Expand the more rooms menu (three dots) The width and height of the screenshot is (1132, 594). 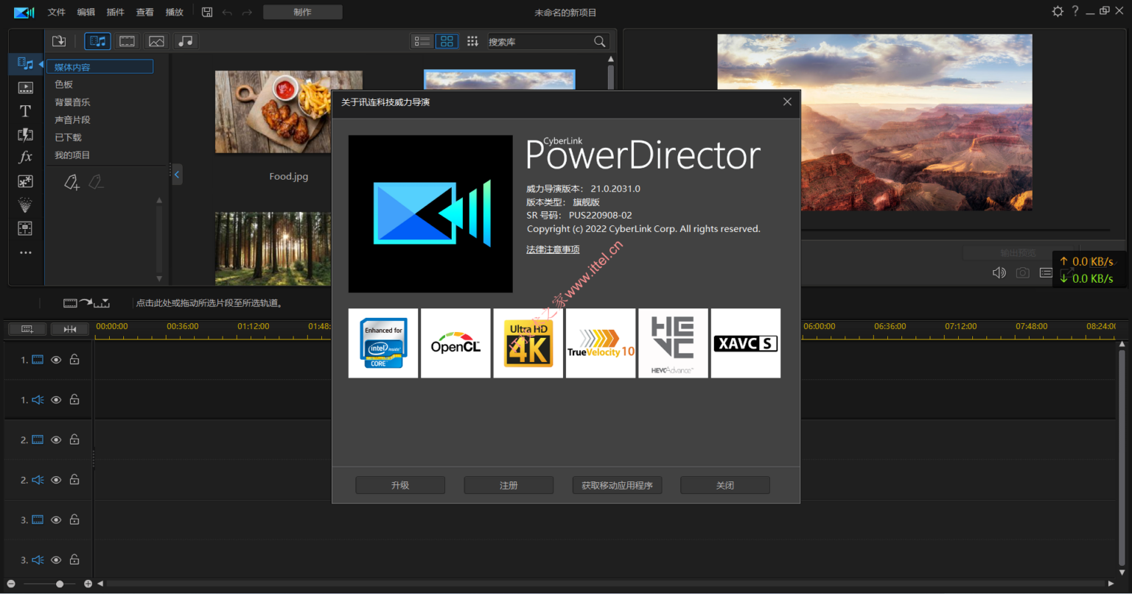(x=24, y=252)
